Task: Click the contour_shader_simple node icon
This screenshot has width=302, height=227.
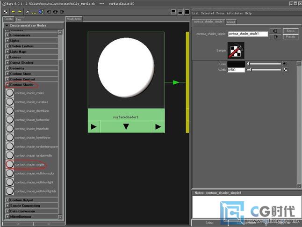Action: tap(9, 164)
